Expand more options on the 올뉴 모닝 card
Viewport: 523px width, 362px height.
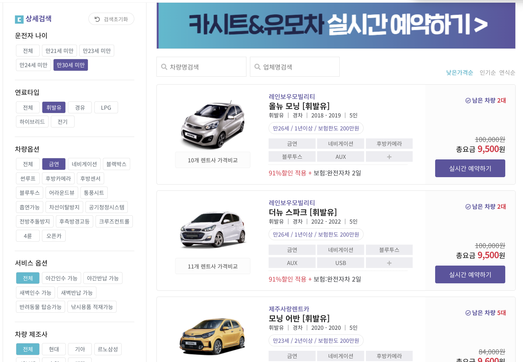click(x=389, y=156)
